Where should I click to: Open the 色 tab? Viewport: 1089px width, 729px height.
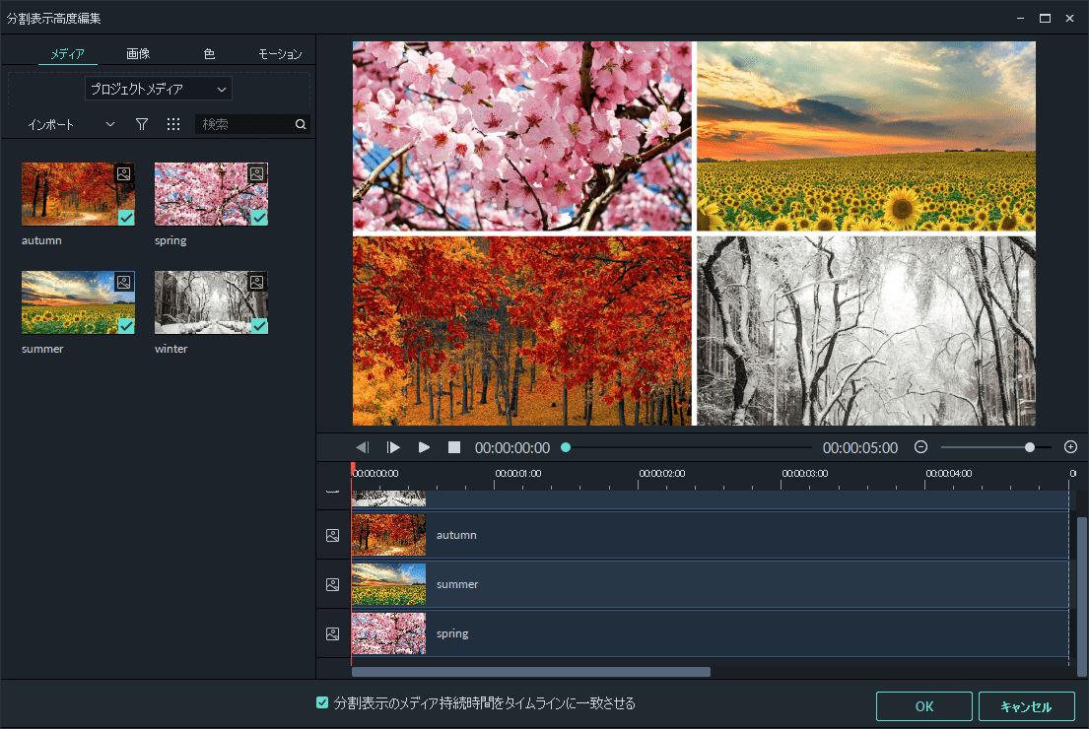(x=209, y=53)
